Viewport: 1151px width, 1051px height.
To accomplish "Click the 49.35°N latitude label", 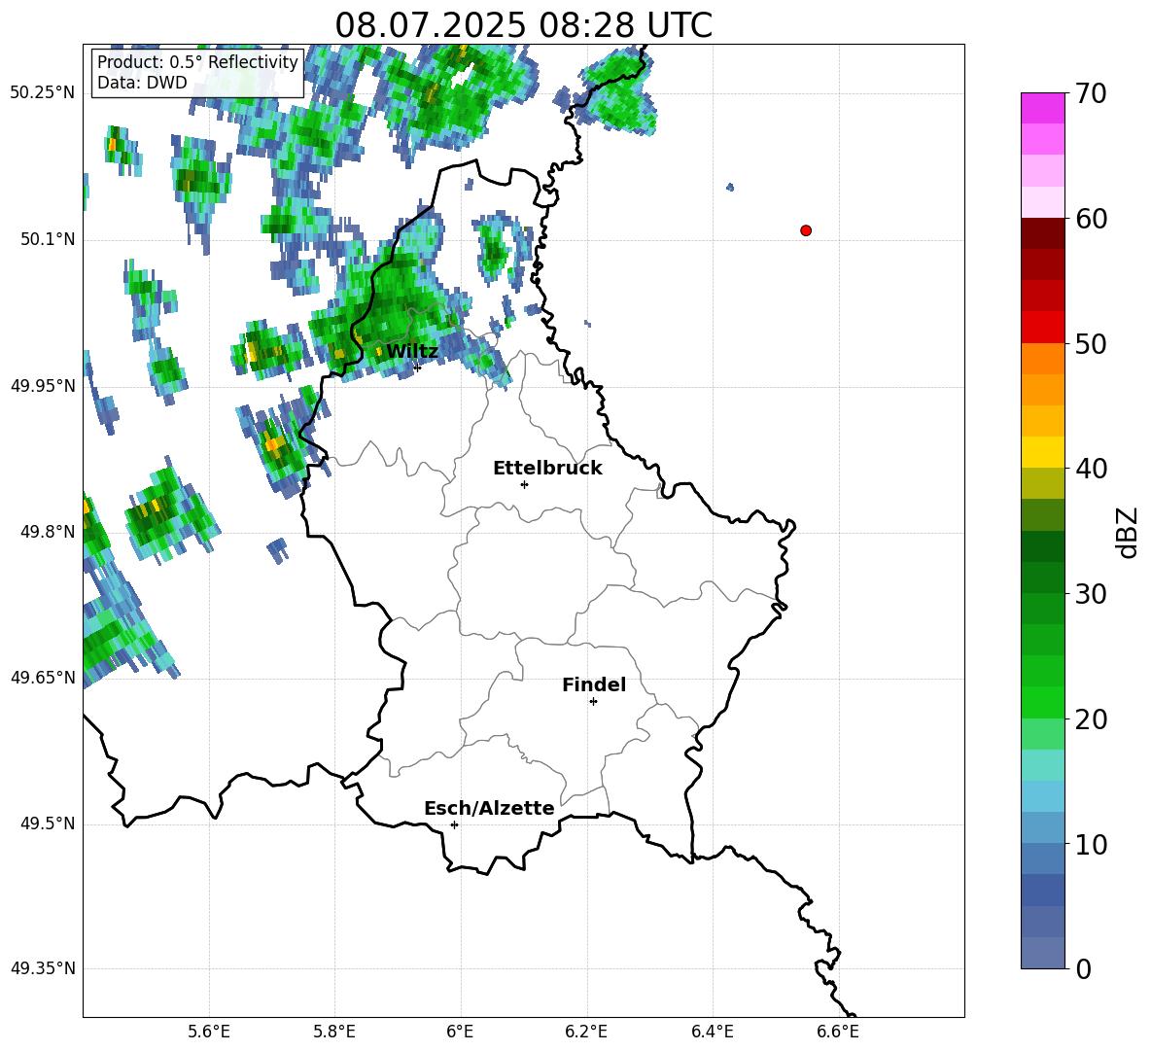I will (43, 968).
